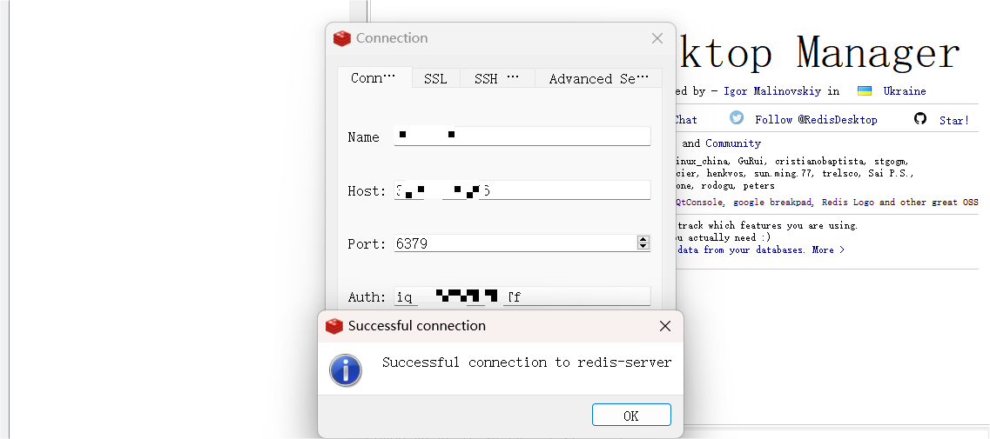
Task: Click the GitHub octocat icon
Action: click(920, 118)
